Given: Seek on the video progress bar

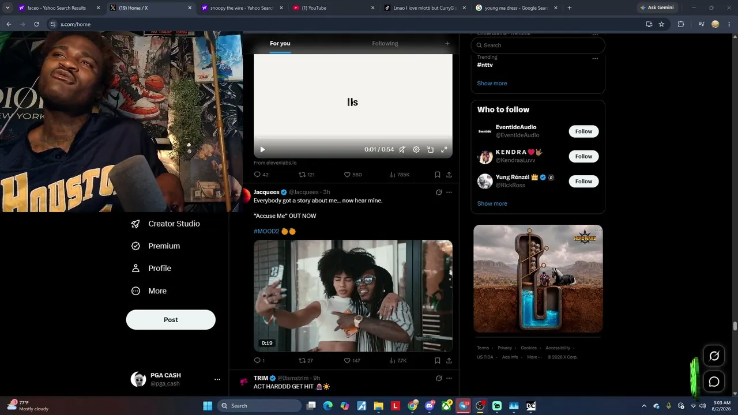Looking at the screenshot, I should pyautogui.click(x=353, y=138).
